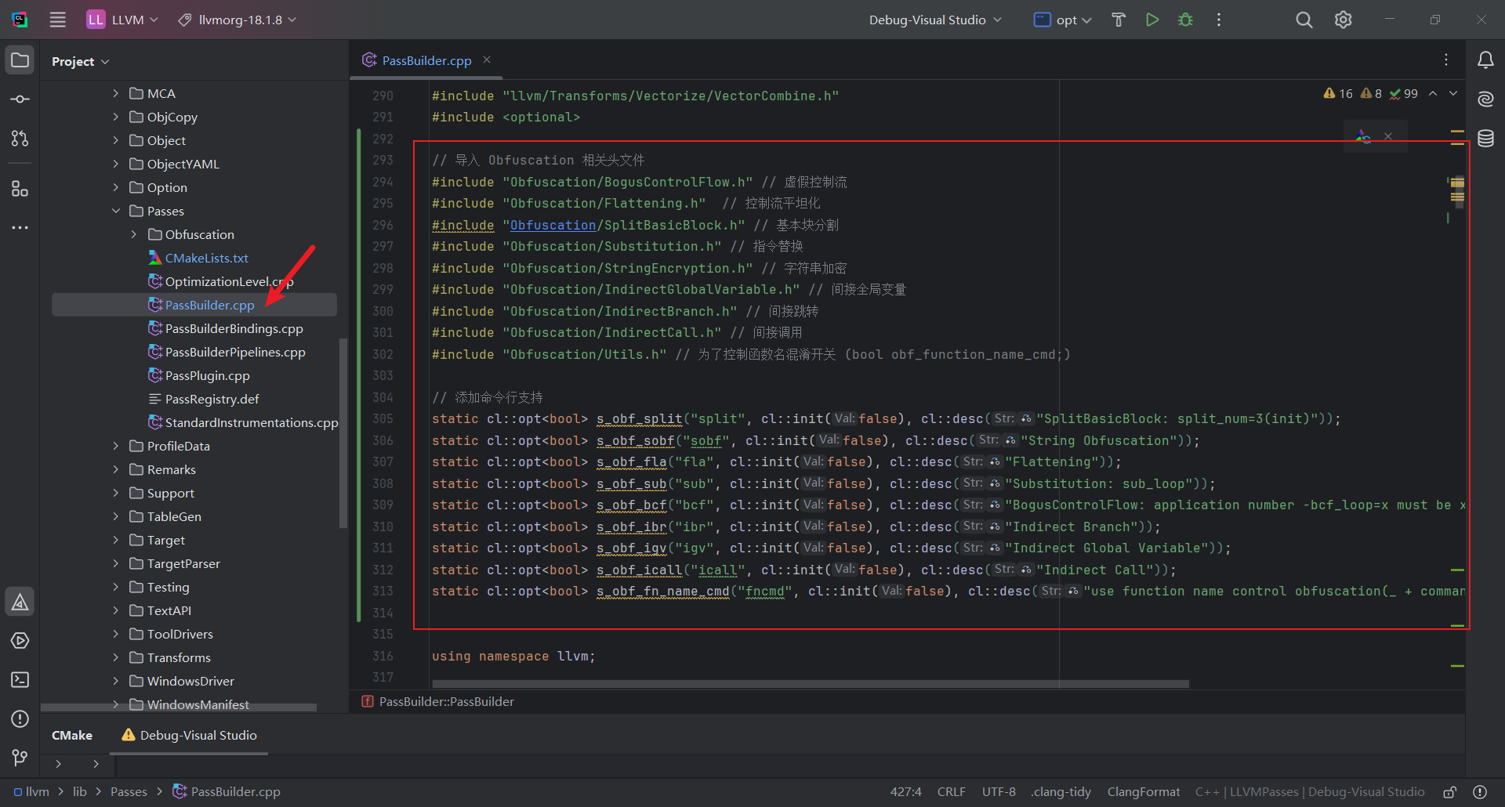Open .clang-tidy status bar widget
This screenshot has height=807, width=1505.
coord(1061,791)
